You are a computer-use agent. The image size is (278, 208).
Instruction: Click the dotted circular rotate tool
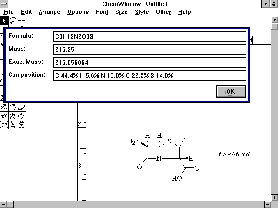click(13, 107)
